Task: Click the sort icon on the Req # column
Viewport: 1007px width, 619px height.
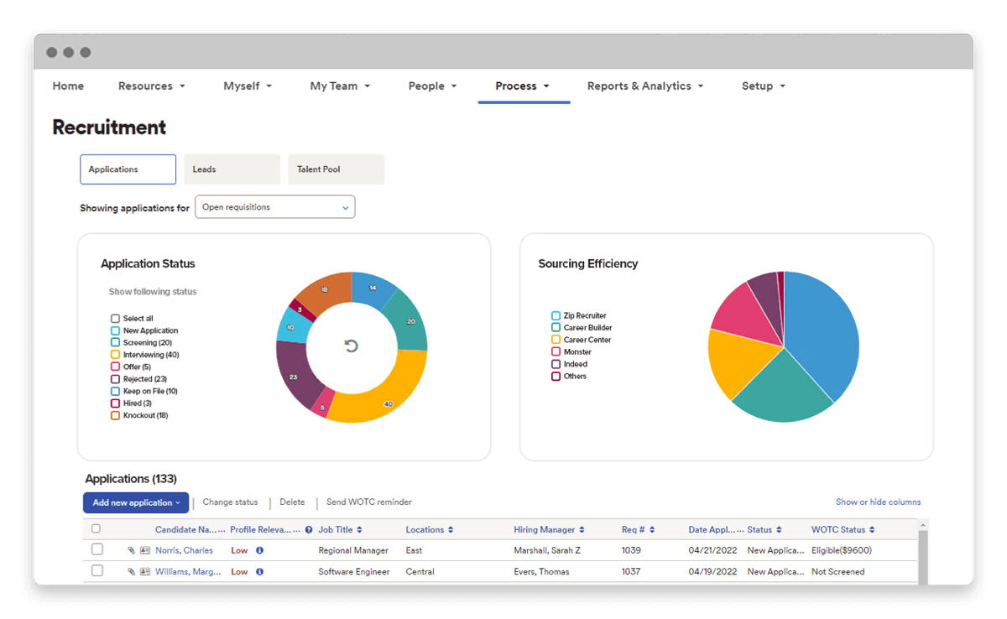Action: pos(652,529)
